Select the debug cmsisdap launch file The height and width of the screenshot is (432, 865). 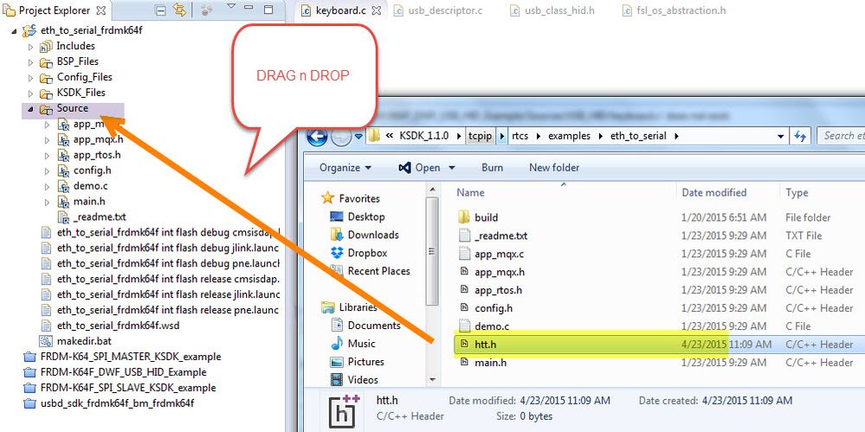[168, 232]
